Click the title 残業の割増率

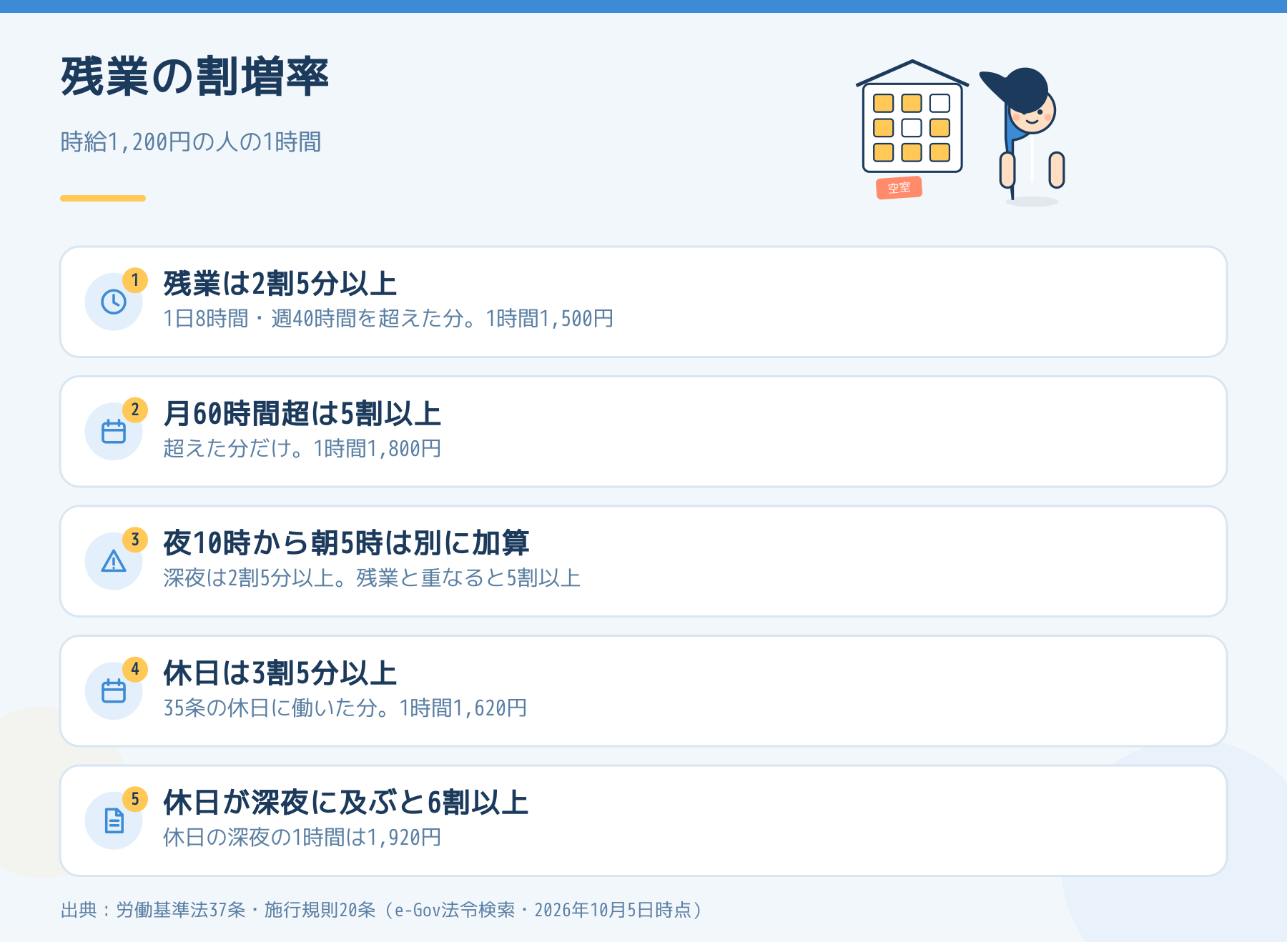click(x=194, y=76)
